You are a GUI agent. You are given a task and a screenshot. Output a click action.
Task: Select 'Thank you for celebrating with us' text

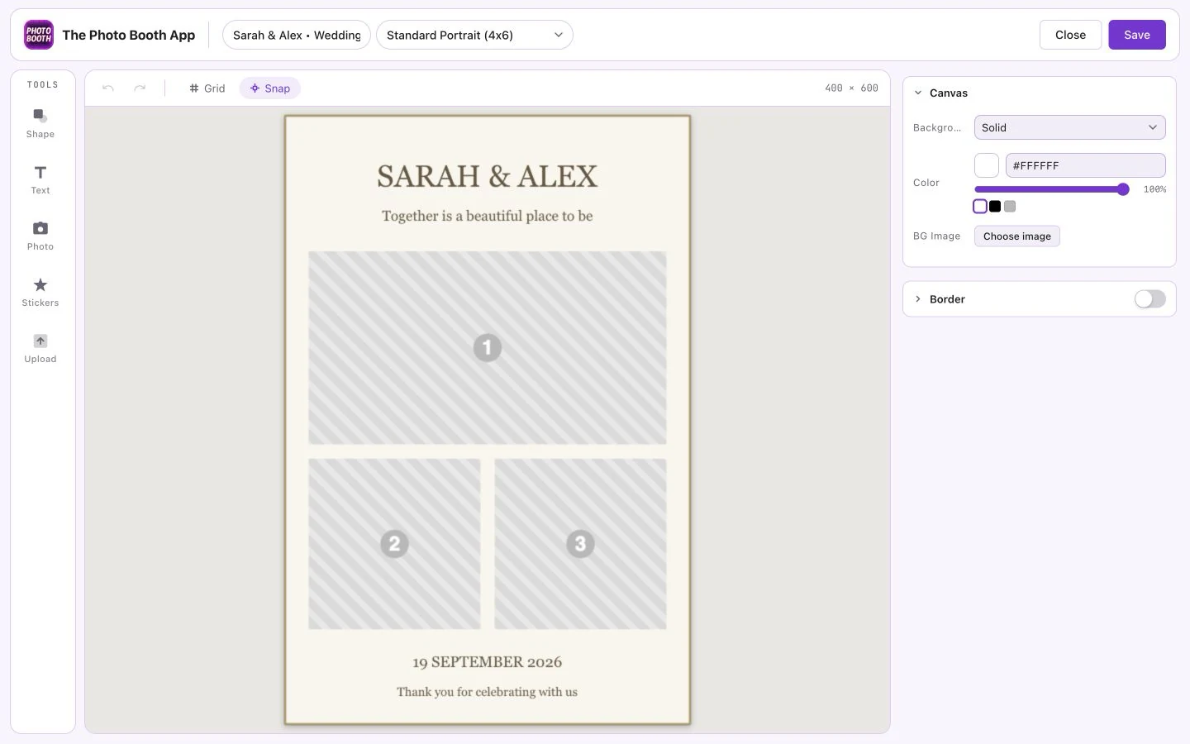[x=488, y=692]
